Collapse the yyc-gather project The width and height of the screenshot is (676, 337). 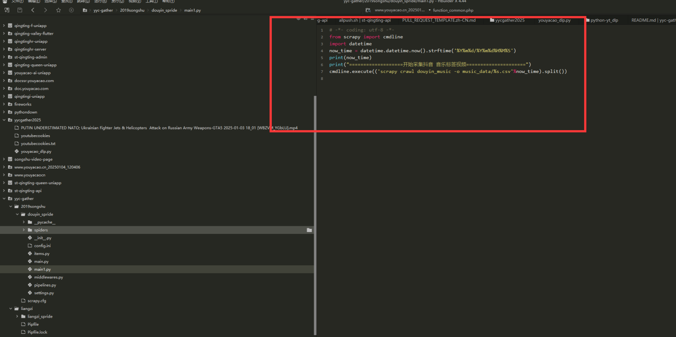coord(4,199)
